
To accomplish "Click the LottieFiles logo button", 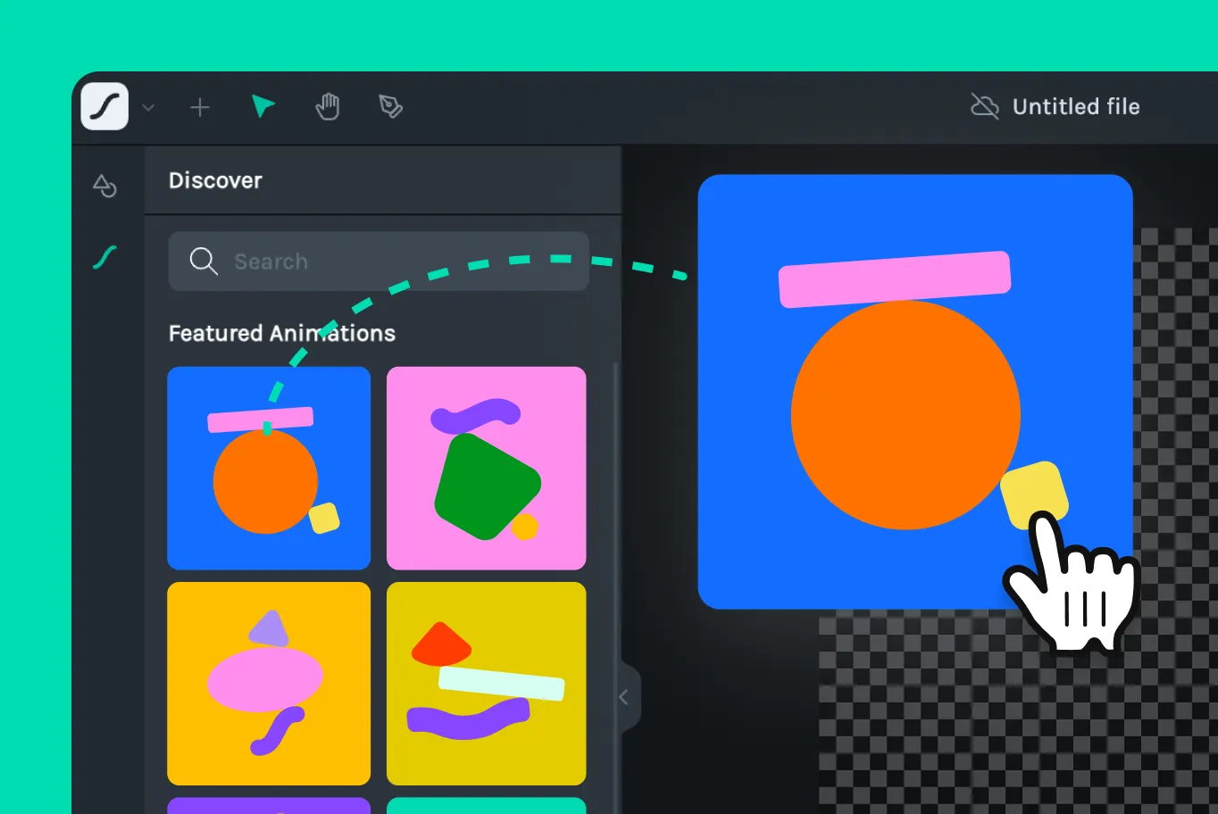I will [104, 107].
